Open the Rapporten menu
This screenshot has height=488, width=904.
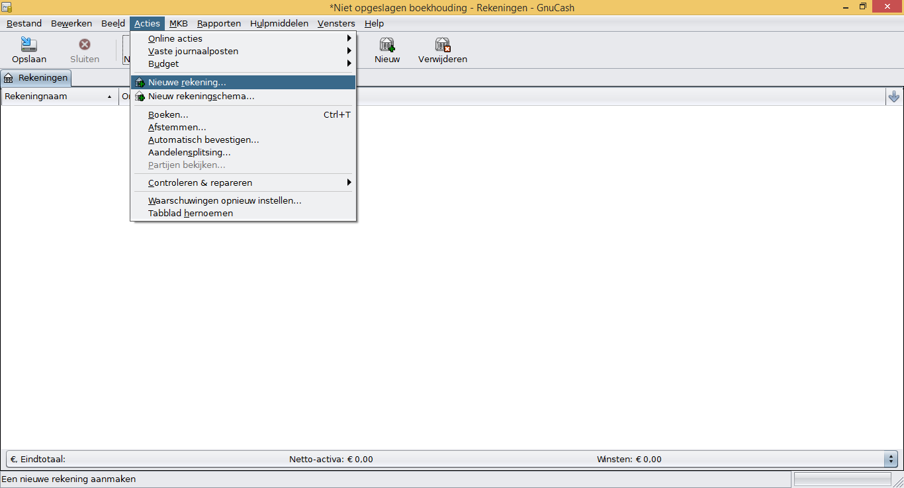pos(219,23)
